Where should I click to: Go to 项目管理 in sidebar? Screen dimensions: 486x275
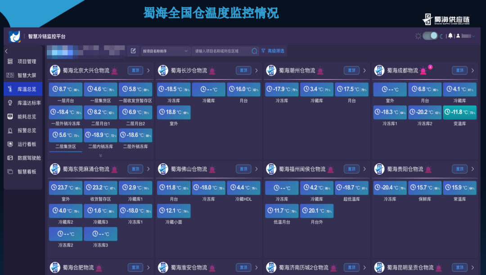point(27,61)
